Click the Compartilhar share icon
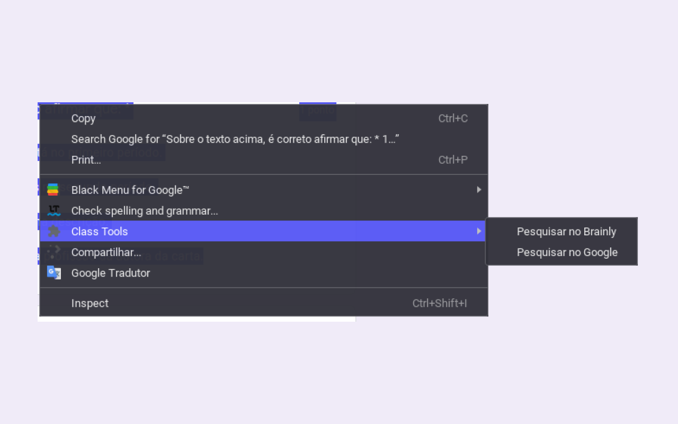 point(53,252)
